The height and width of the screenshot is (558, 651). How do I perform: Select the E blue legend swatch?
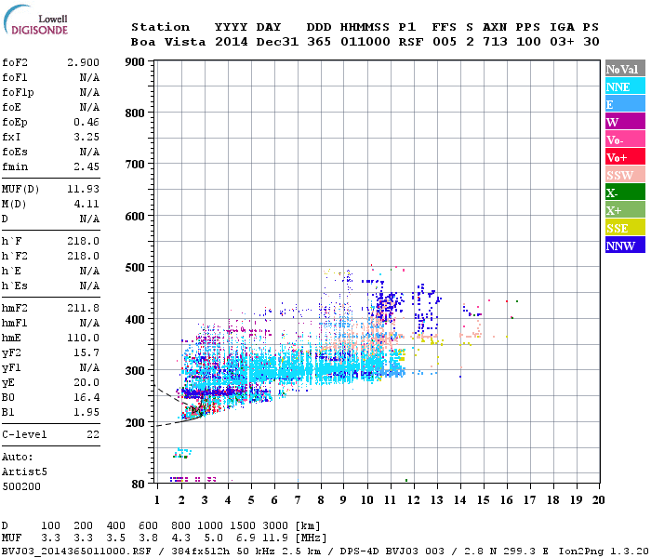pyautogui.click(x=625, y=104)
